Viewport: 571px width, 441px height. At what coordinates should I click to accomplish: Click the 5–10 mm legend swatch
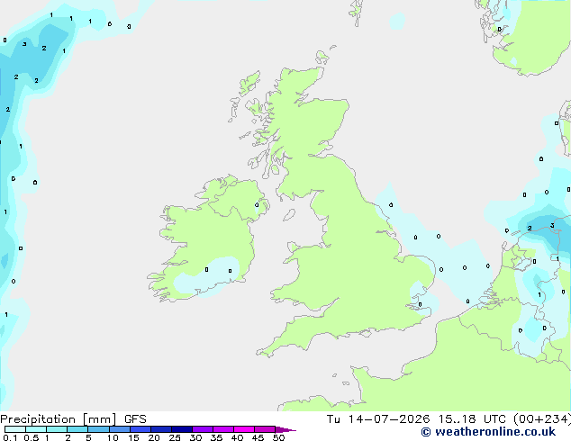click(x=98, y=429)
